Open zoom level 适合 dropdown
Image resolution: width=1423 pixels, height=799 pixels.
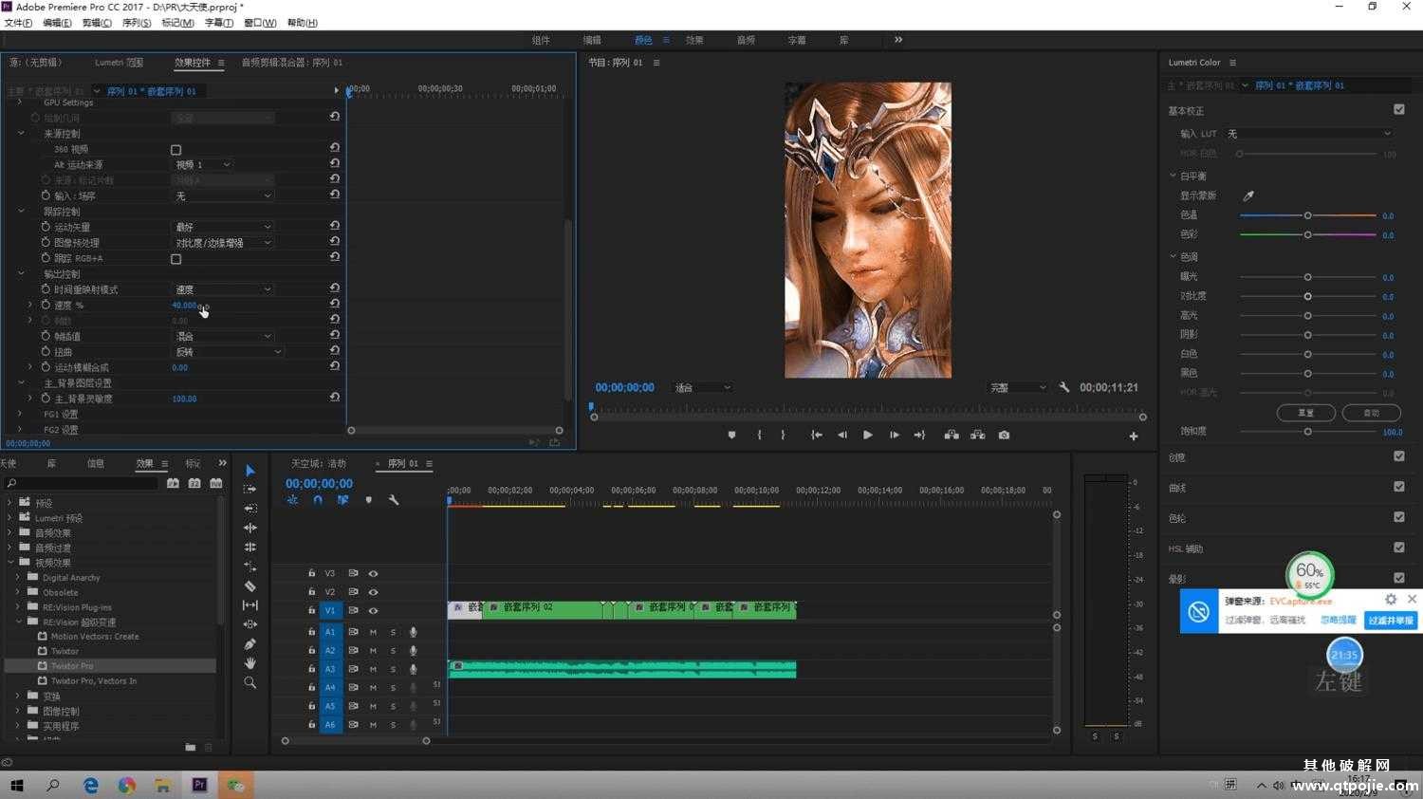click(702, 387)
